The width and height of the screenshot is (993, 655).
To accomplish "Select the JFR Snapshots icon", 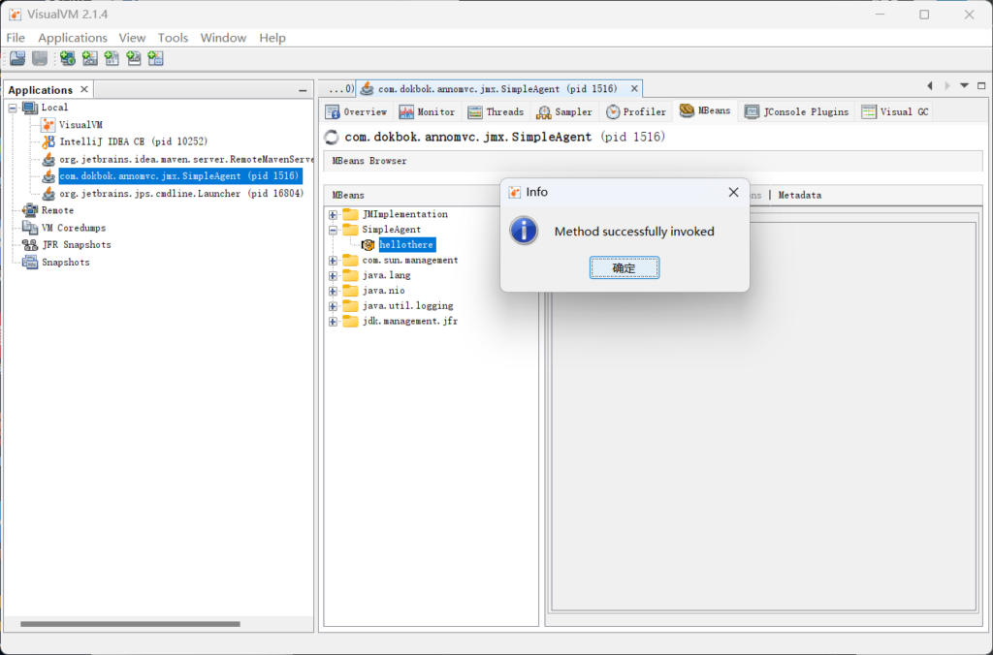I will coord(30,244).
